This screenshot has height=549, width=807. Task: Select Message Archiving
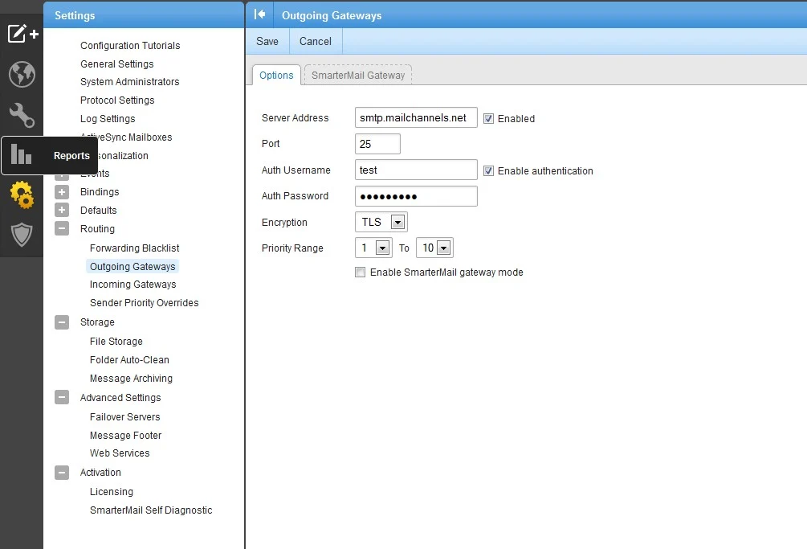coord(131,379)
